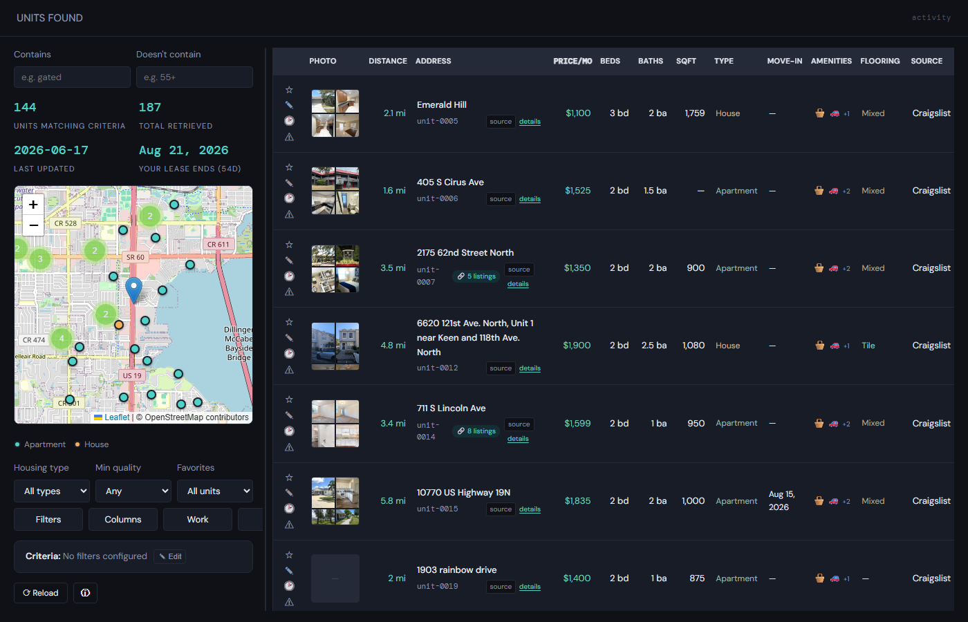Star the Emerald Hill listing as favorite
The width and height of the screenshot is (968, 622).
click(x=289, y=90)
